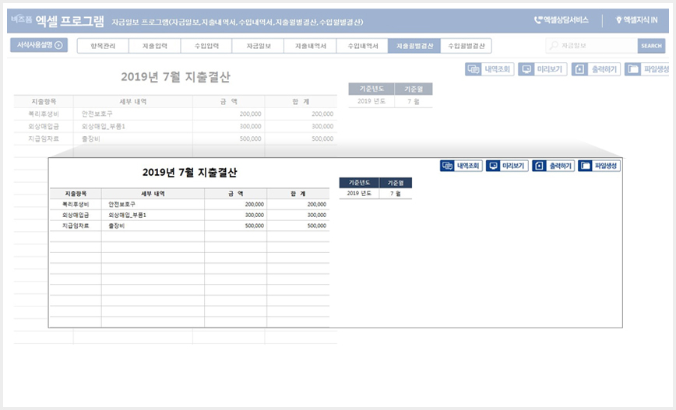Image resolution: width=676 pixels, height=410 pixels.
Task: Click the 내역조회 icon in the enlarged panel
Action: pyautogui.click(x=447, y=166)
